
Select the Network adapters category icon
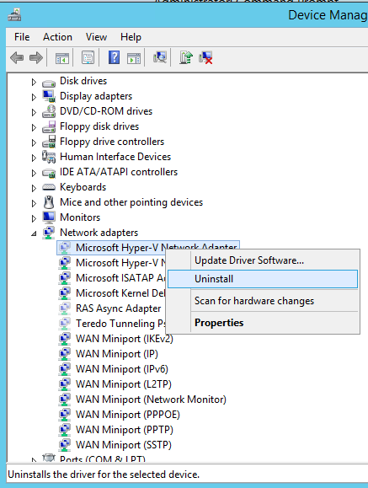(x=49, y=233)
